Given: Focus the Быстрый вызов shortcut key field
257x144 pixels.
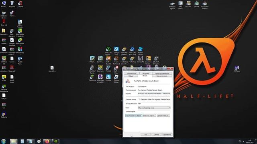Looking at the screenshot, I should tap(154, 104).
